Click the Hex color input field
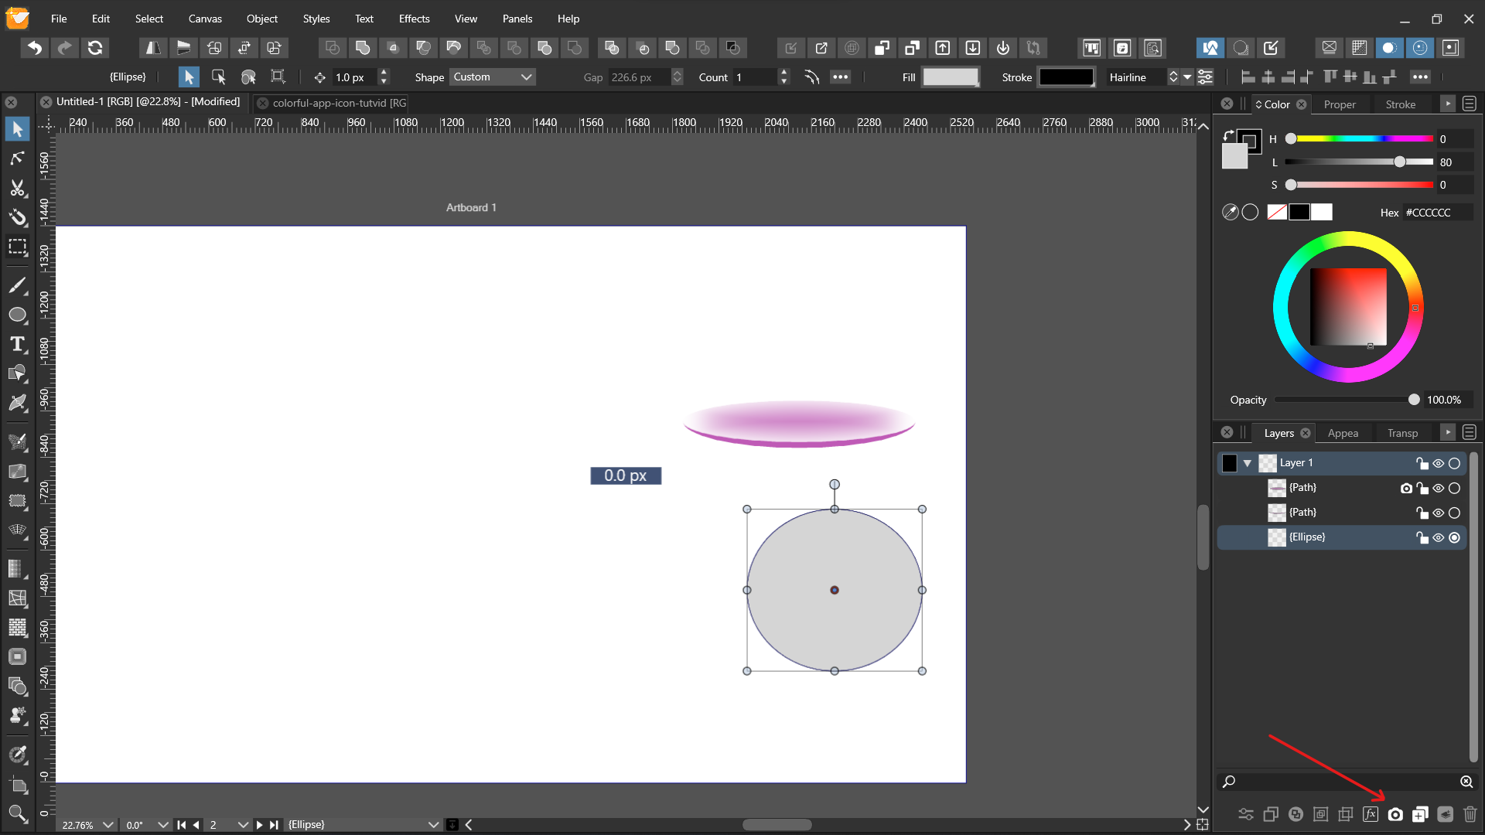Viewport: 1485px width, 835px height. tap(1437, 213)
